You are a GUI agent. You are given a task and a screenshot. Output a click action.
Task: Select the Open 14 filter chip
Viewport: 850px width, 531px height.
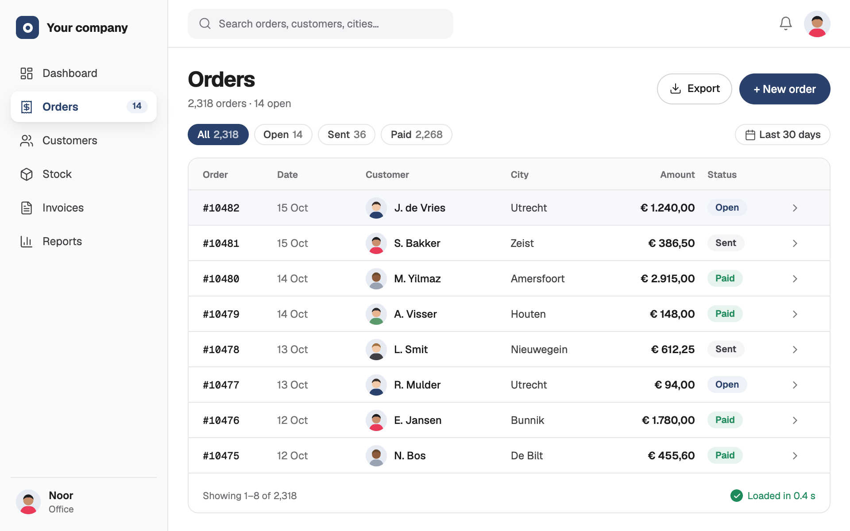(283, 135)
